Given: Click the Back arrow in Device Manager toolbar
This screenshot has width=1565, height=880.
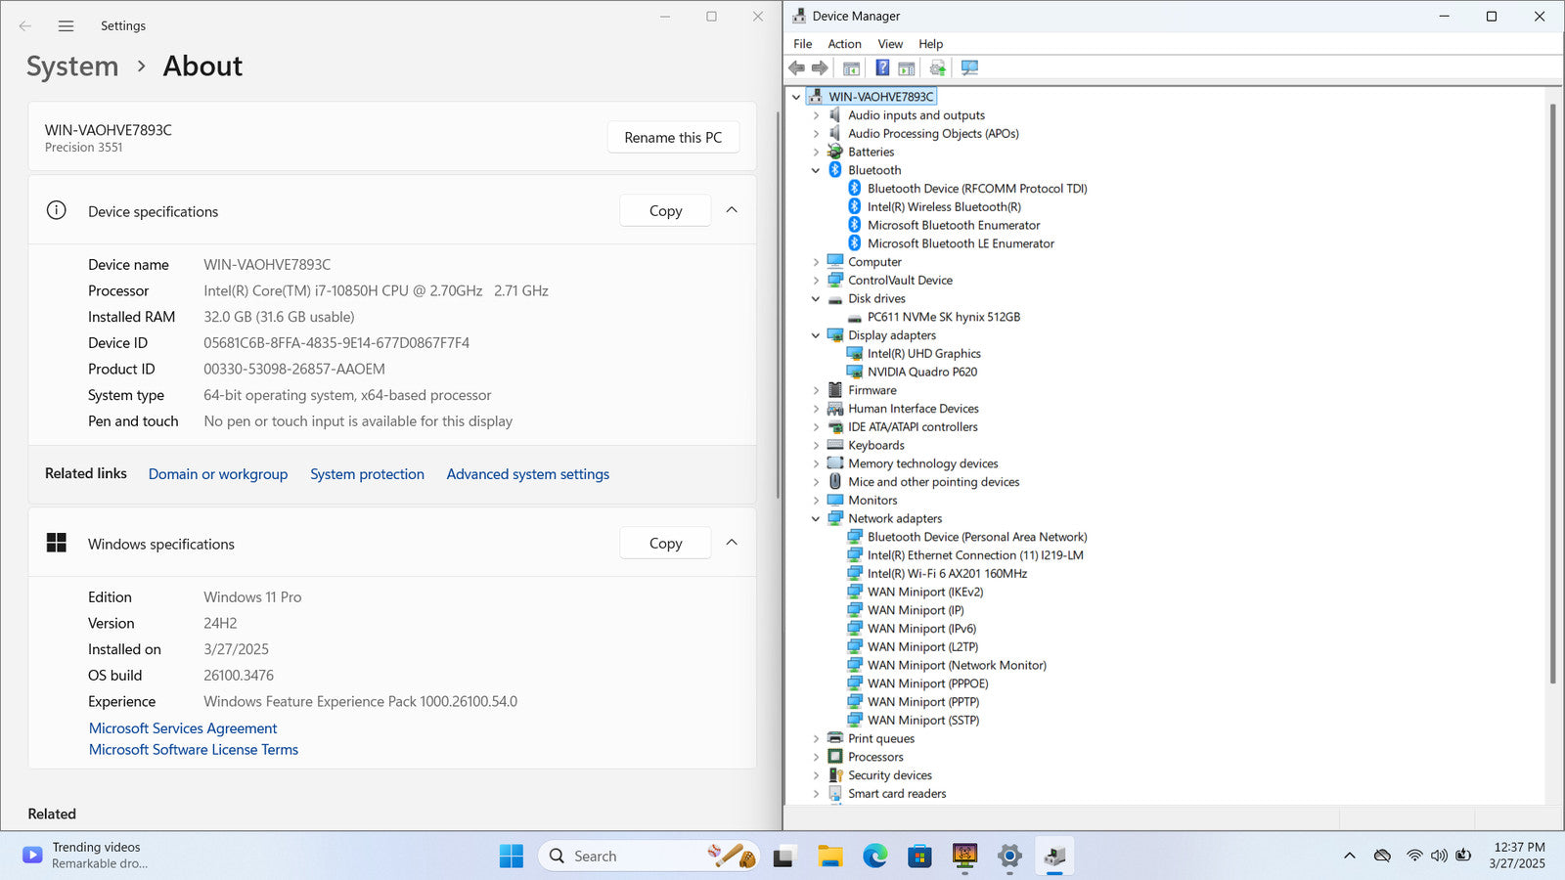Looking at the screenshot, I should 796,67.
